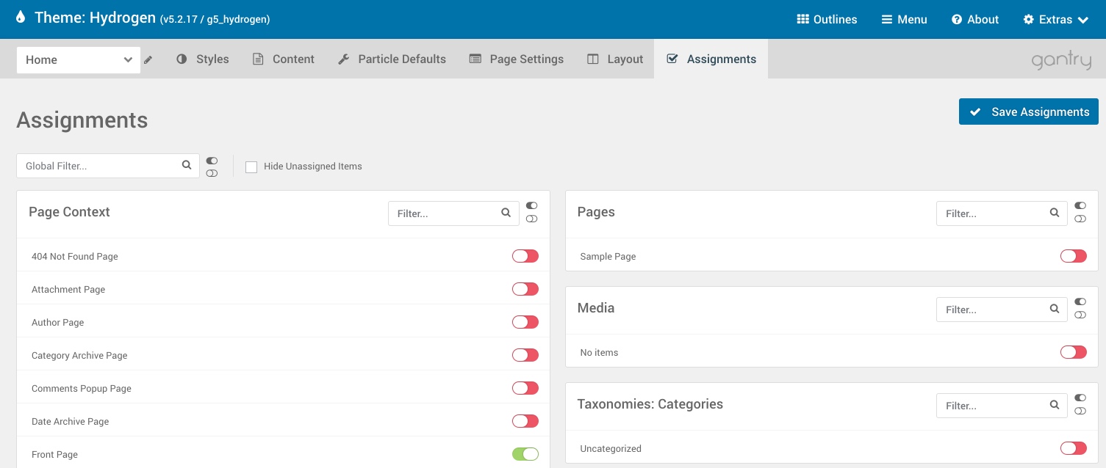Image resolution: width=1106 pixels, height=468 pixels.
Task: Disable the Front Page assignment toggle
Action: click(x=525, y=454)
